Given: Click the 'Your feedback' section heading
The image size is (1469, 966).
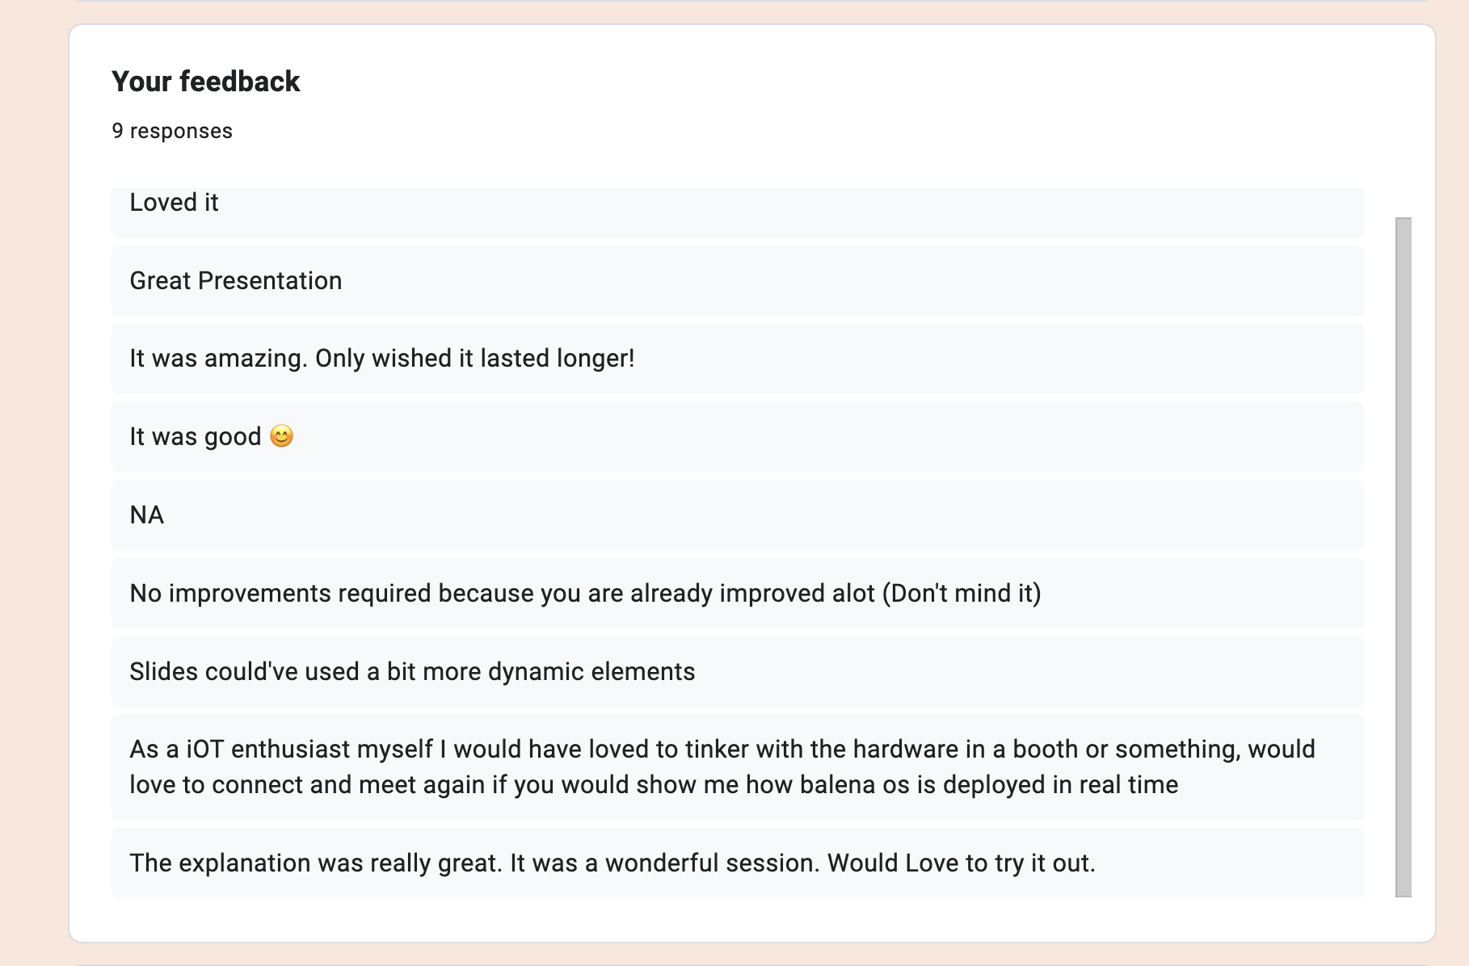Looking at the screenshot, I should [x=205, y=81].
